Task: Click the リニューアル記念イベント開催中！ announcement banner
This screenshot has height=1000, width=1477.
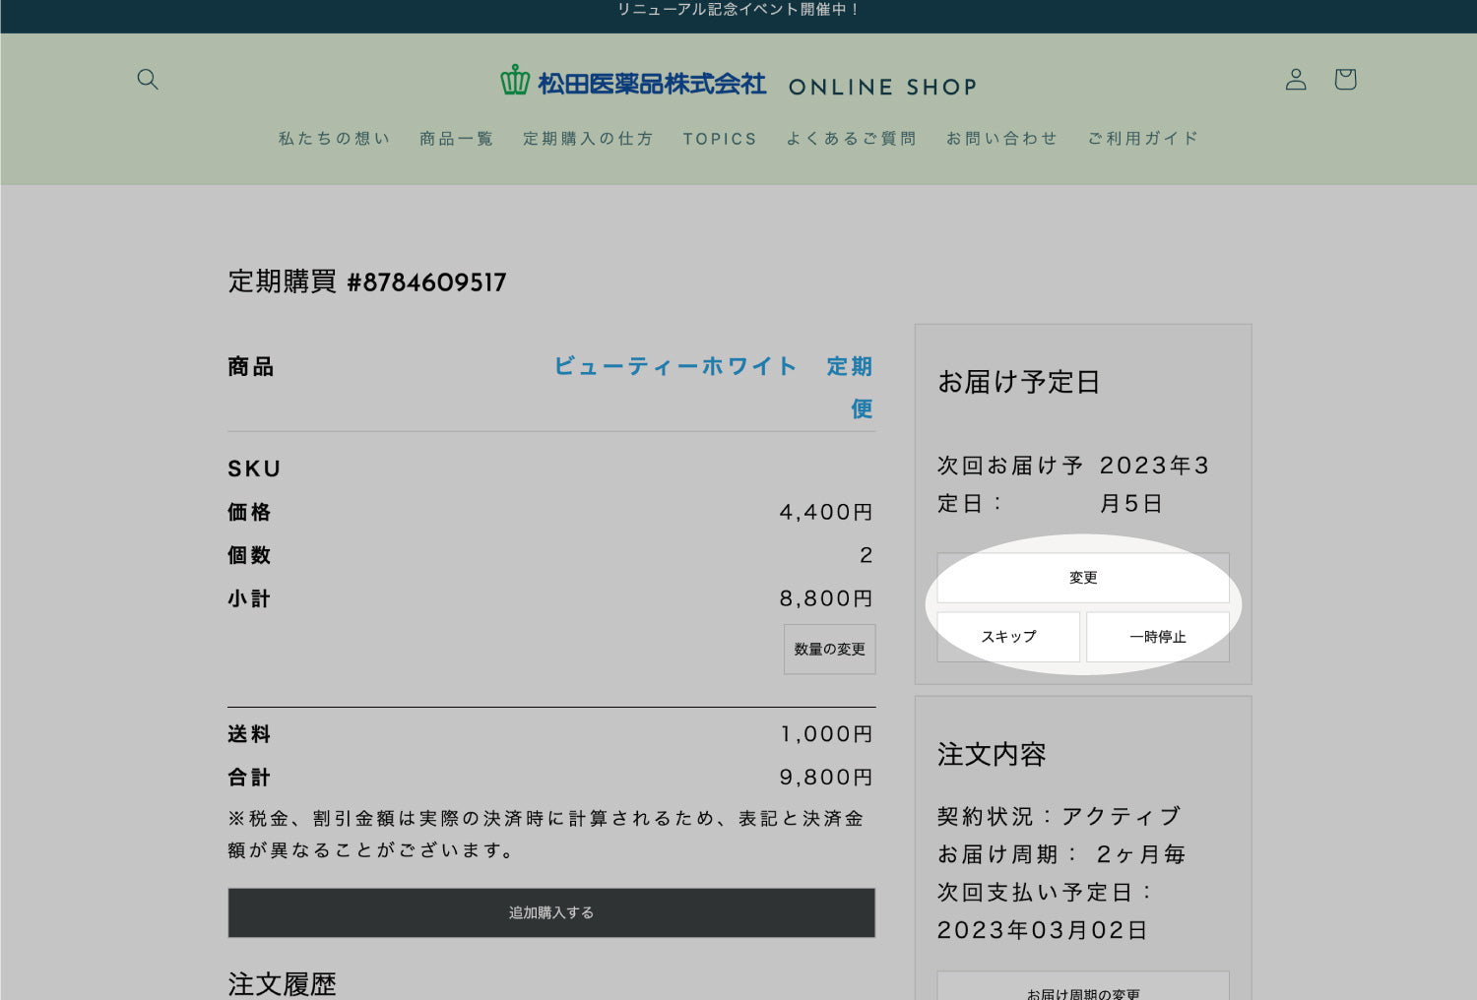Action: pyautogui.click(x=738, y=10)
